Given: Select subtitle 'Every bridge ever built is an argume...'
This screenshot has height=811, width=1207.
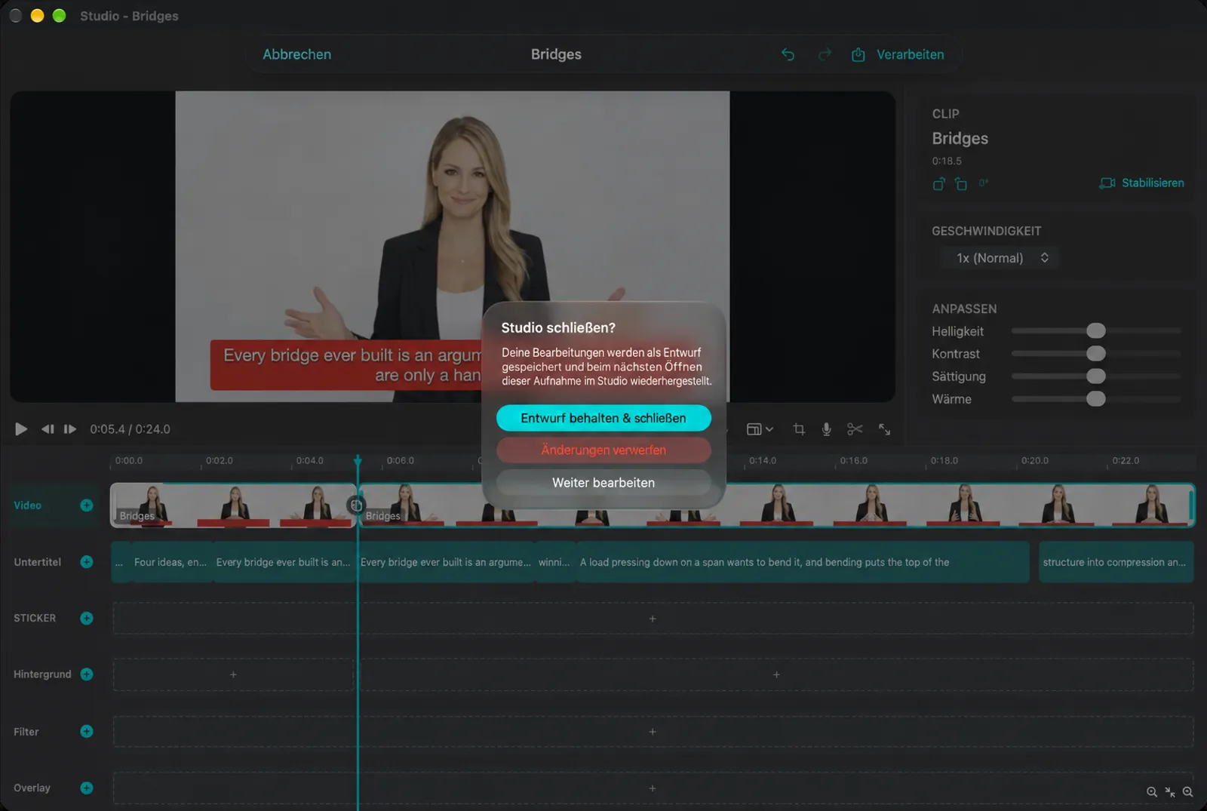Looking at the screenshot, I should tap(445, 562).
